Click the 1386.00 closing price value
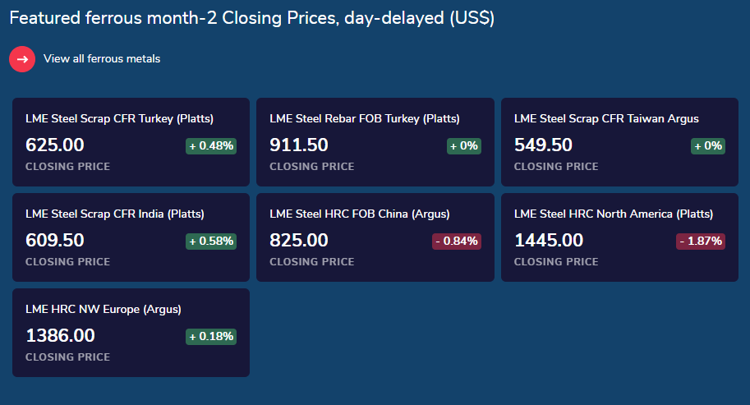The image size is (750, 405). click(x=60, y=335)
